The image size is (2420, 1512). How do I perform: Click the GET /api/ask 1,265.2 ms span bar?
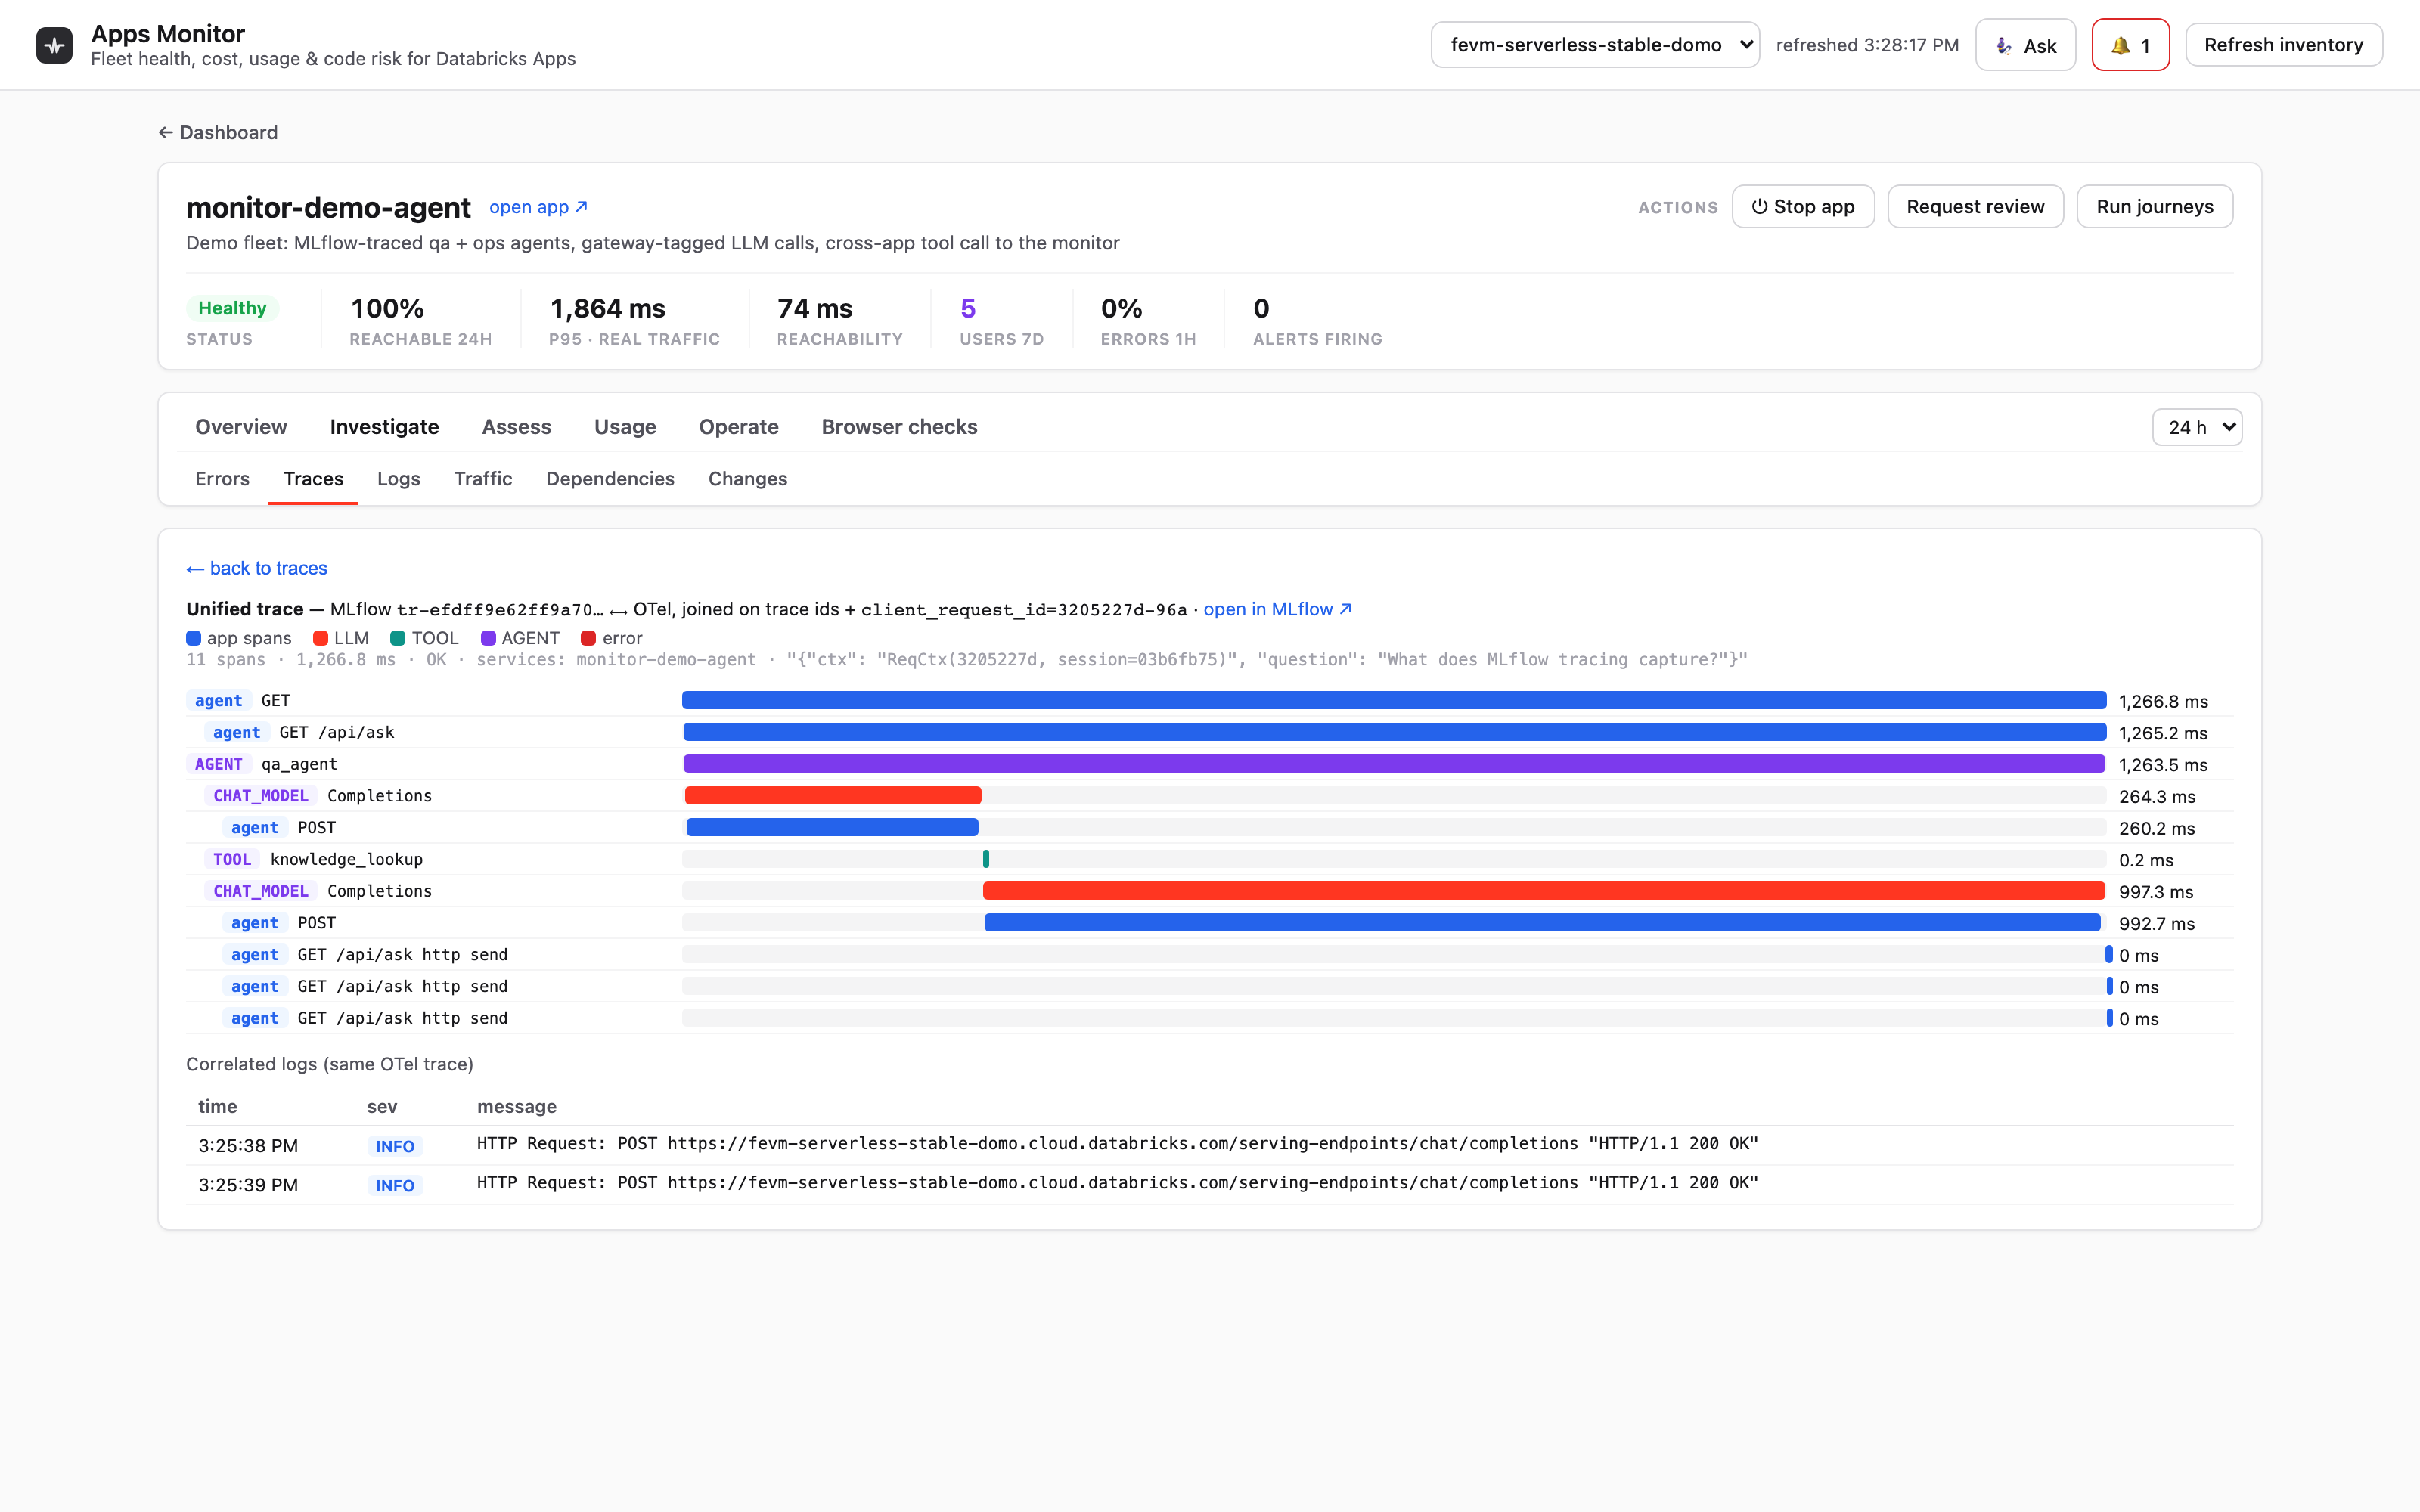pos(1394,732)
